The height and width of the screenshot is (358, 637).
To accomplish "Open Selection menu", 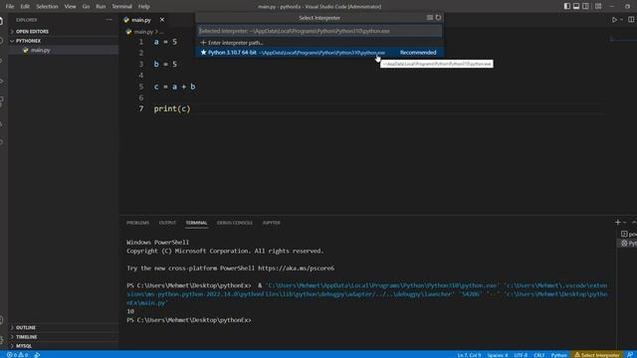I will [x=47, y=7].
